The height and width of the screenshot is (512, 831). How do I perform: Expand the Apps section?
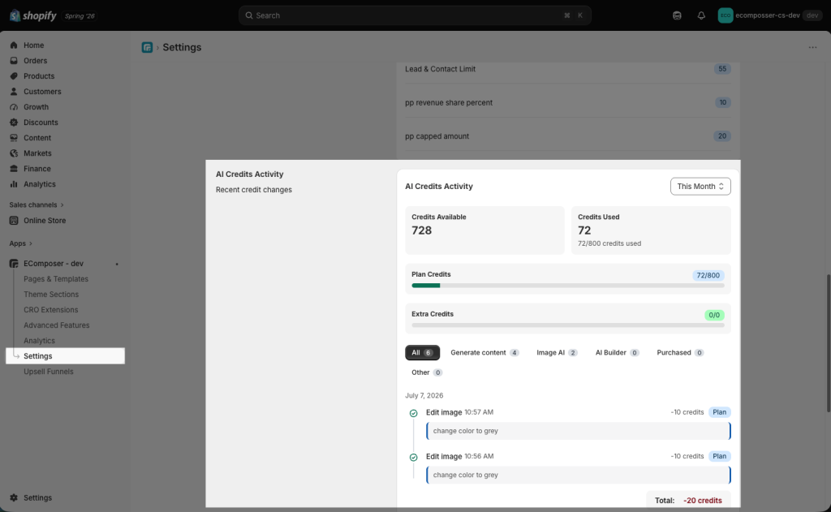20,243
